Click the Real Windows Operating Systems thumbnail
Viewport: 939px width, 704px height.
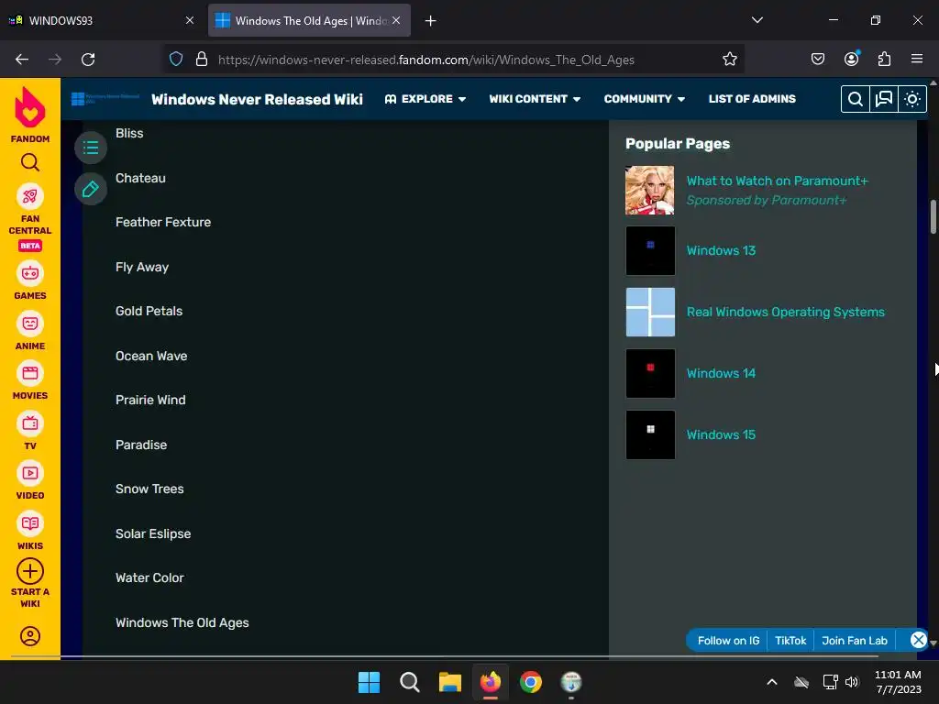pyautogui.click(x=650, y=312)
